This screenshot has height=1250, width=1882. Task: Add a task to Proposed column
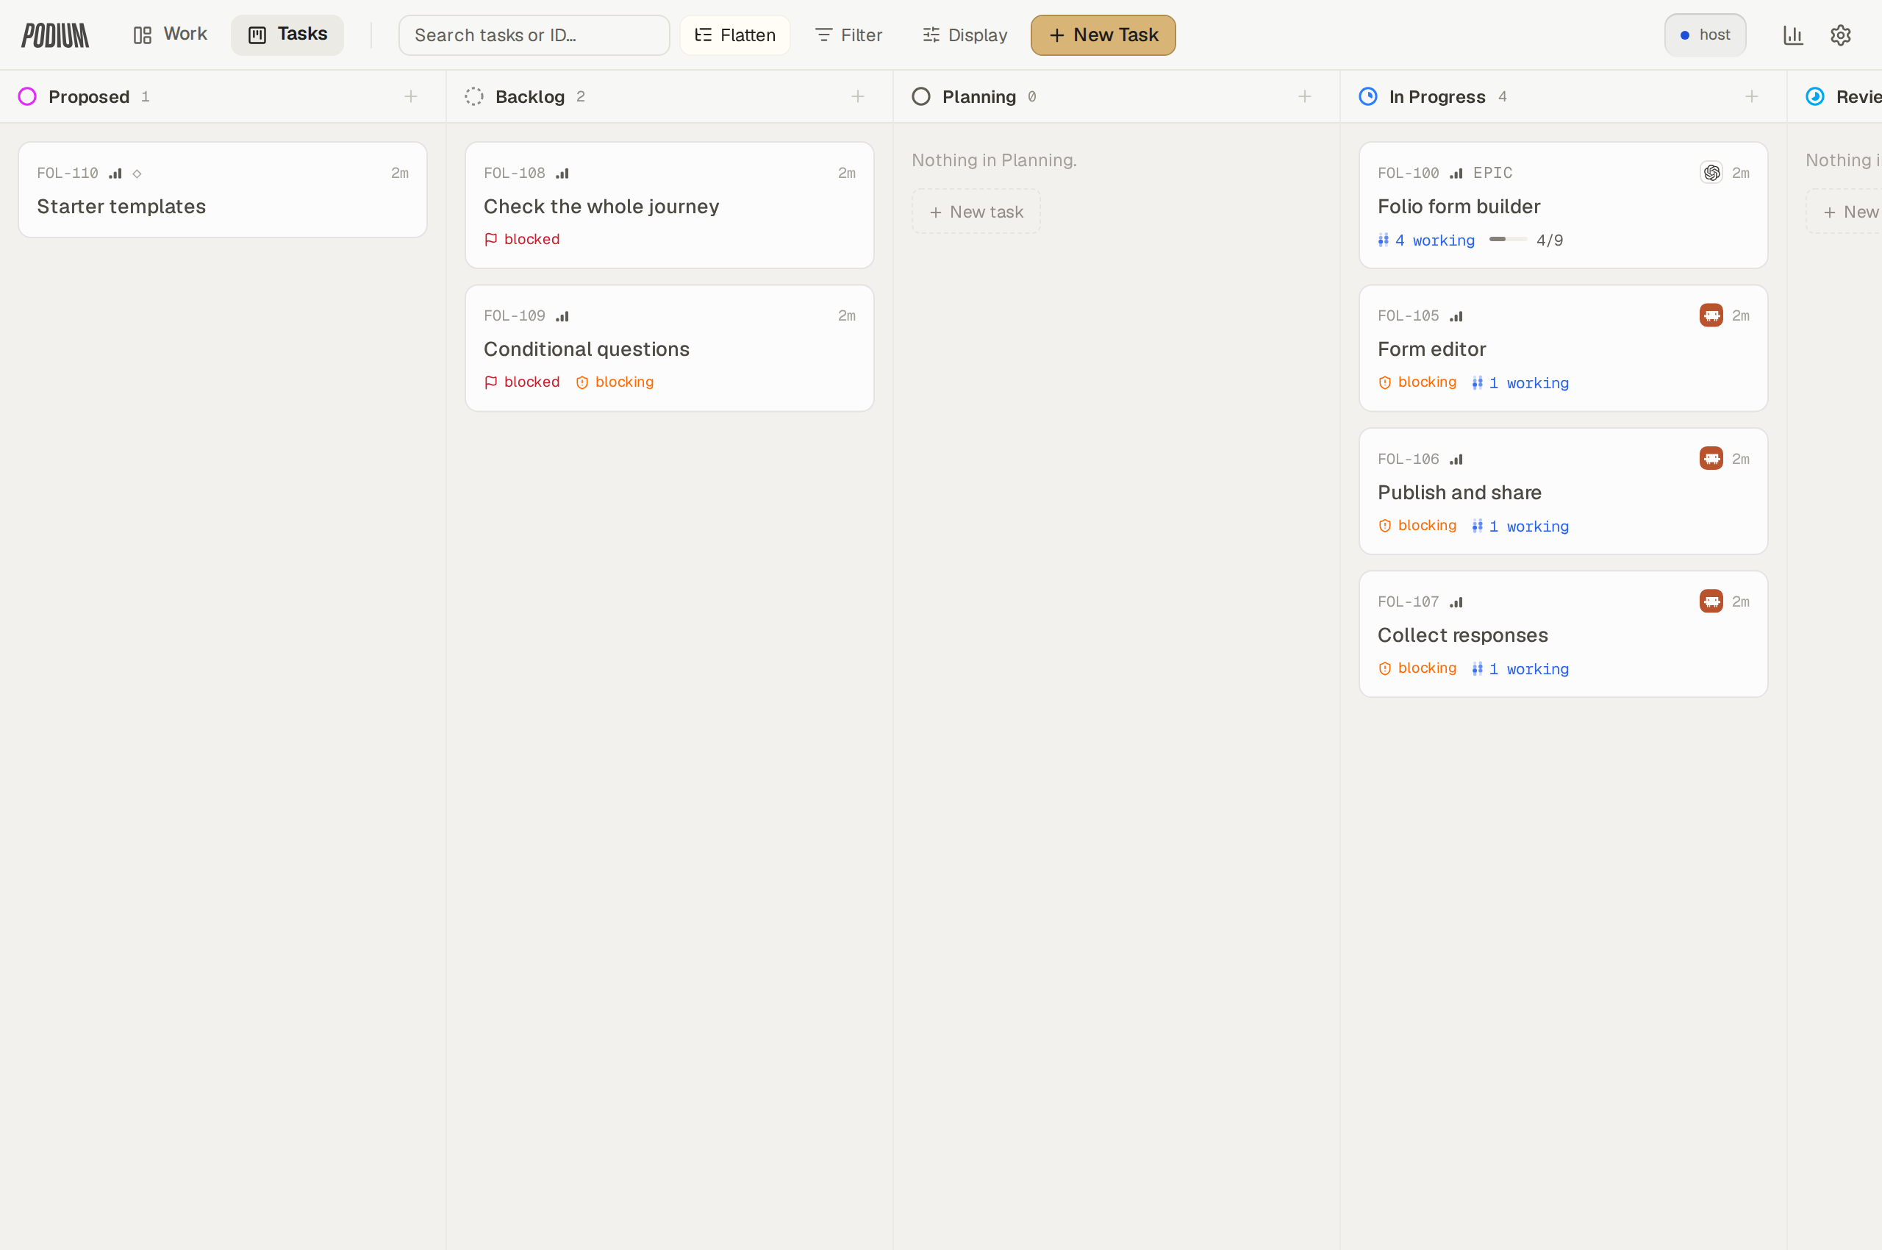click(410, 96)
